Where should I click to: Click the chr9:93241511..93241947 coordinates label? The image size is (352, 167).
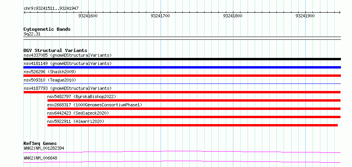(x=51, y=9)
